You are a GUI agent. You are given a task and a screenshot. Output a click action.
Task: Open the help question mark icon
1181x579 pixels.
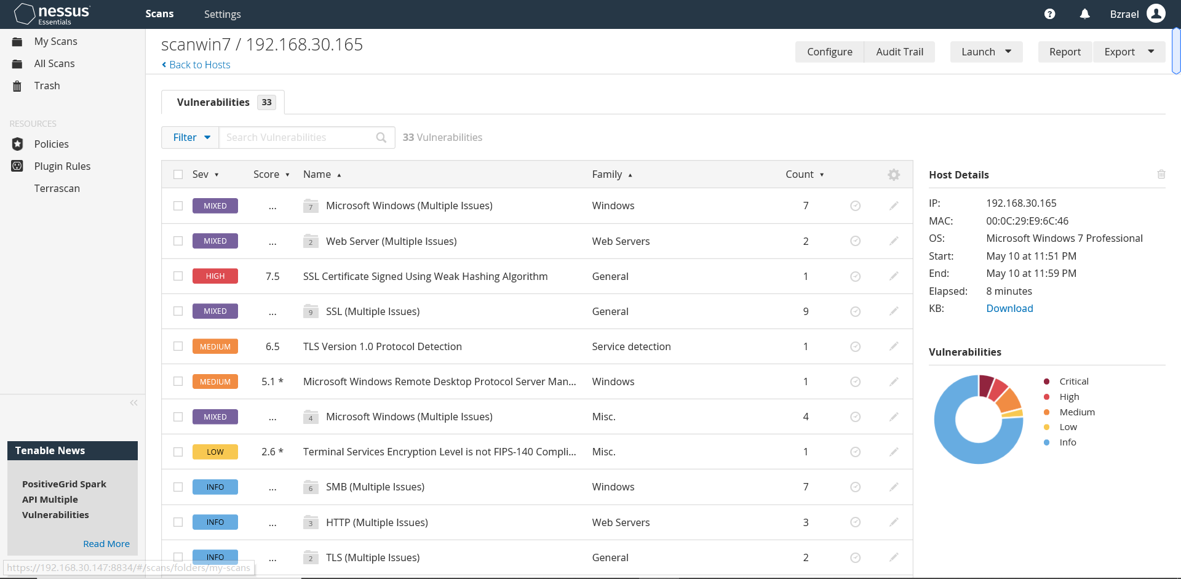click(x=1049, y=14)
